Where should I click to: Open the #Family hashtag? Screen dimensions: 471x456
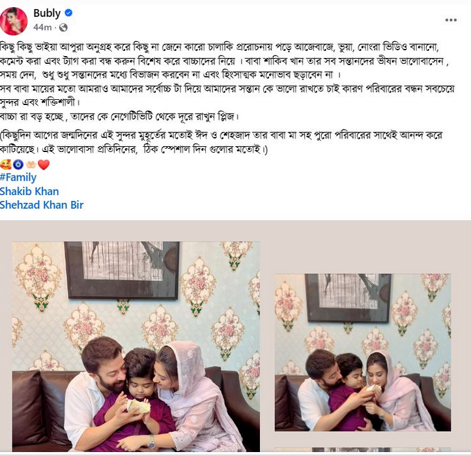pos(18,177)
